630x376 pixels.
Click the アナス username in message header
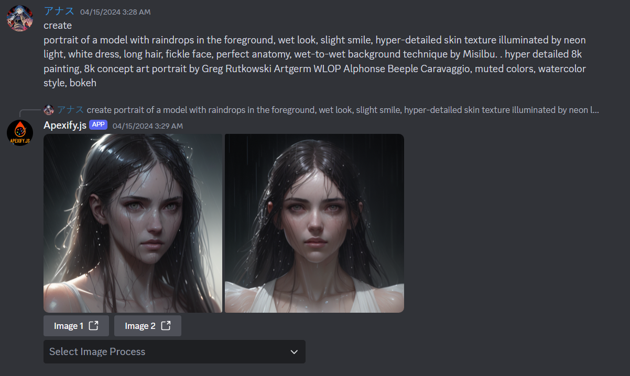pyautogui.click(x=59, y=12)
